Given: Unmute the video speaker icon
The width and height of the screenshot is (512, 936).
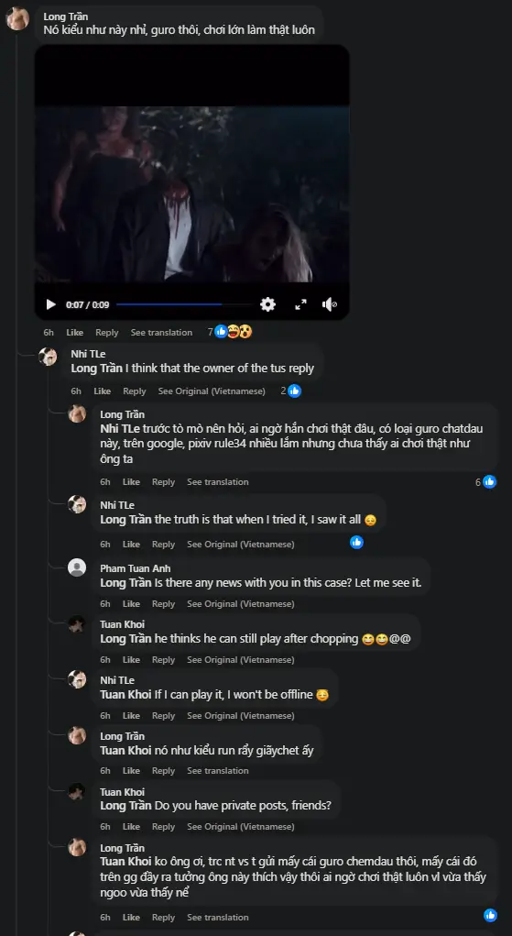Looking at the screenshot, I should 330,304.
